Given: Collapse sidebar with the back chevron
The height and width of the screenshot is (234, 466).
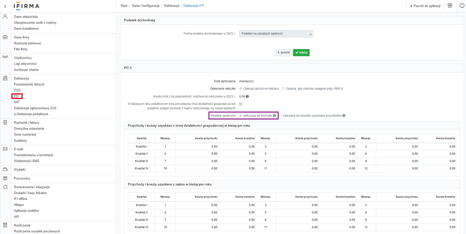Looking at the screenshot, I should [5, 6].
